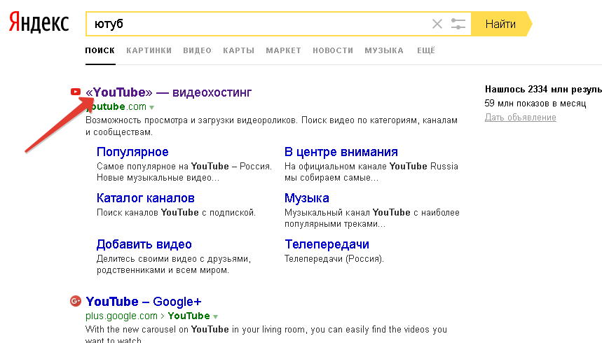The width and height of the screenshot is (602, 343).
Task: Go to the Маркет tab
Action: coord(283,50)
